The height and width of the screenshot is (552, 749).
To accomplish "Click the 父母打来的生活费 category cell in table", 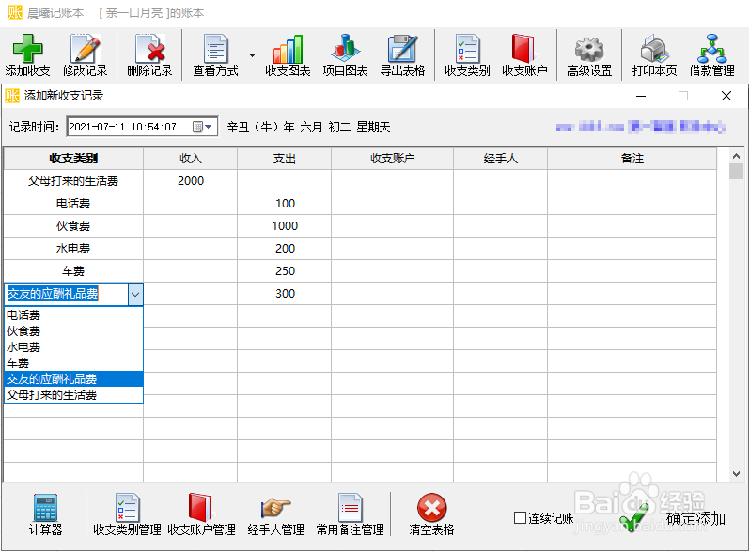I will click(73, 181).
